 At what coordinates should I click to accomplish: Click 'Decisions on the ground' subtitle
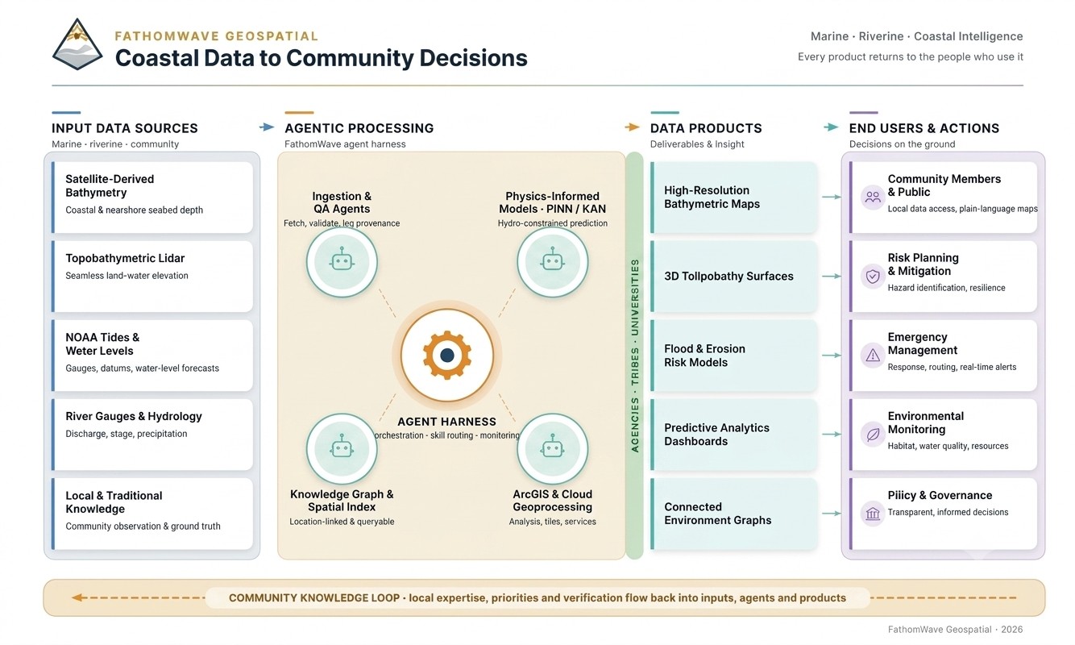[902, 144]
